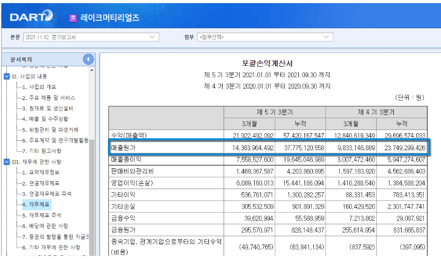Open 7. 증권의 발행을 통한 자금조달
The image size is (441, 259).
55,237
